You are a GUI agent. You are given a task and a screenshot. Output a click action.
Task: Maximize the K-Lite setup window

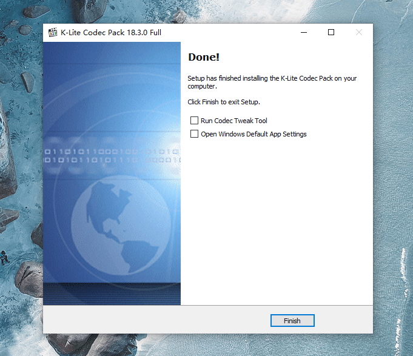pyautogui.click(x=331, y=32)
